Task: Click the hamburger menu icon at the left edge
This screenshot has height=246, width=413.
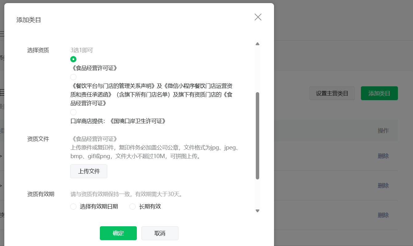Action: tap(2, 34)
